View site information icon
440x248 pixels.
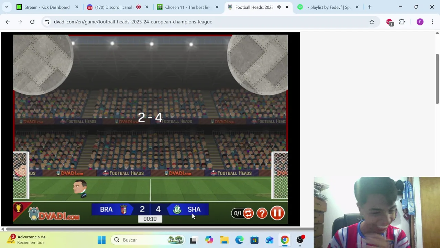coord(47,22)
